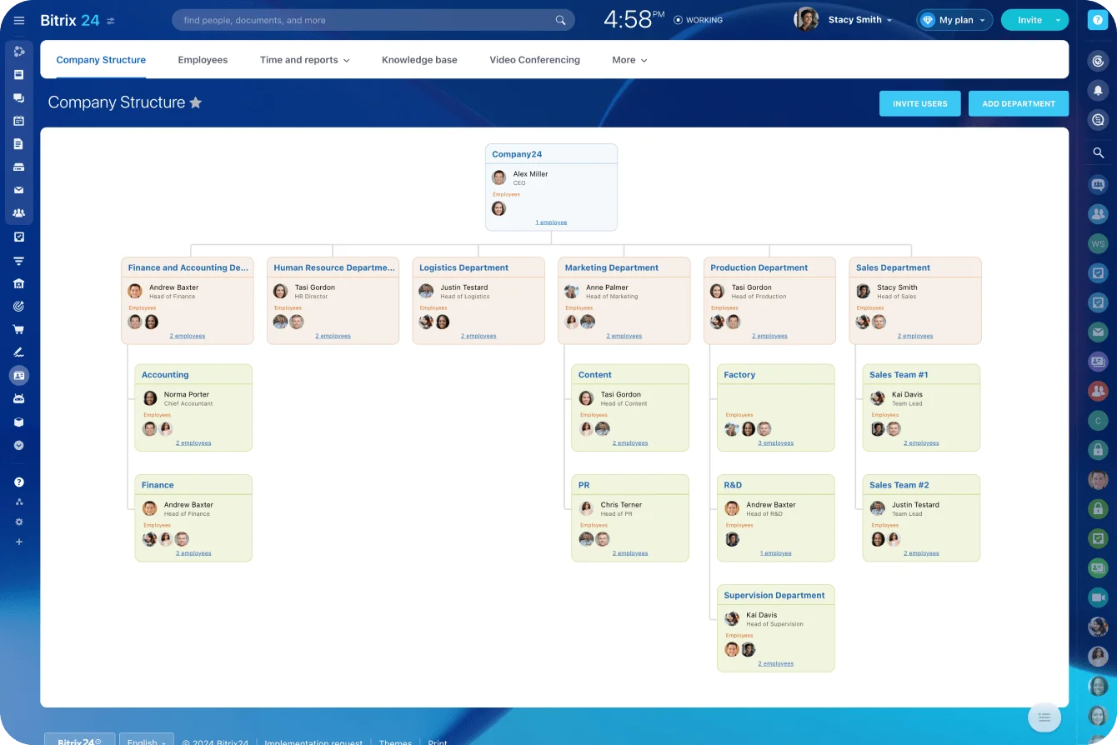Open the Stacy Smith user menu
This screenshot has width=1117, height=745.
tap(860, 20)
